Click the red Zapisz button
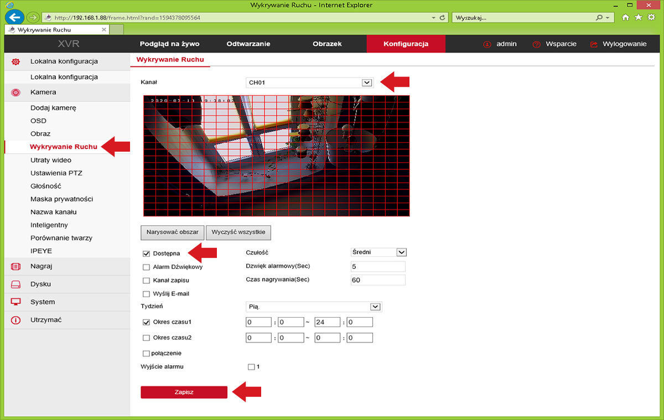This screenshot has width=664, height=420. [184, 392]
